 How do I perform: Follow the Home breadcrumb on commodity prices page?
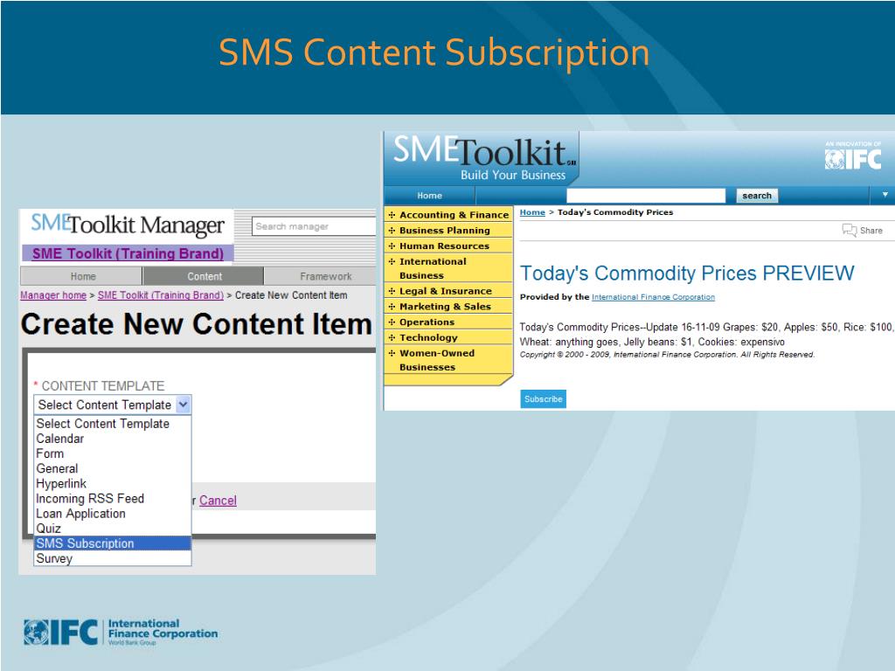532,212
